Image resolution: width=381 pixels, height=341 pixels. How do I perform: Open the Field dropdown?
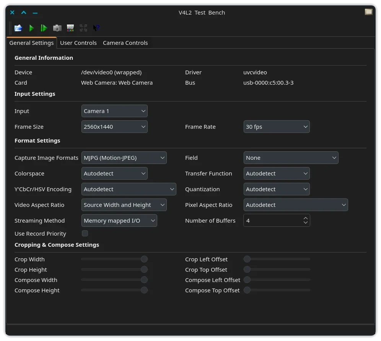291,158
